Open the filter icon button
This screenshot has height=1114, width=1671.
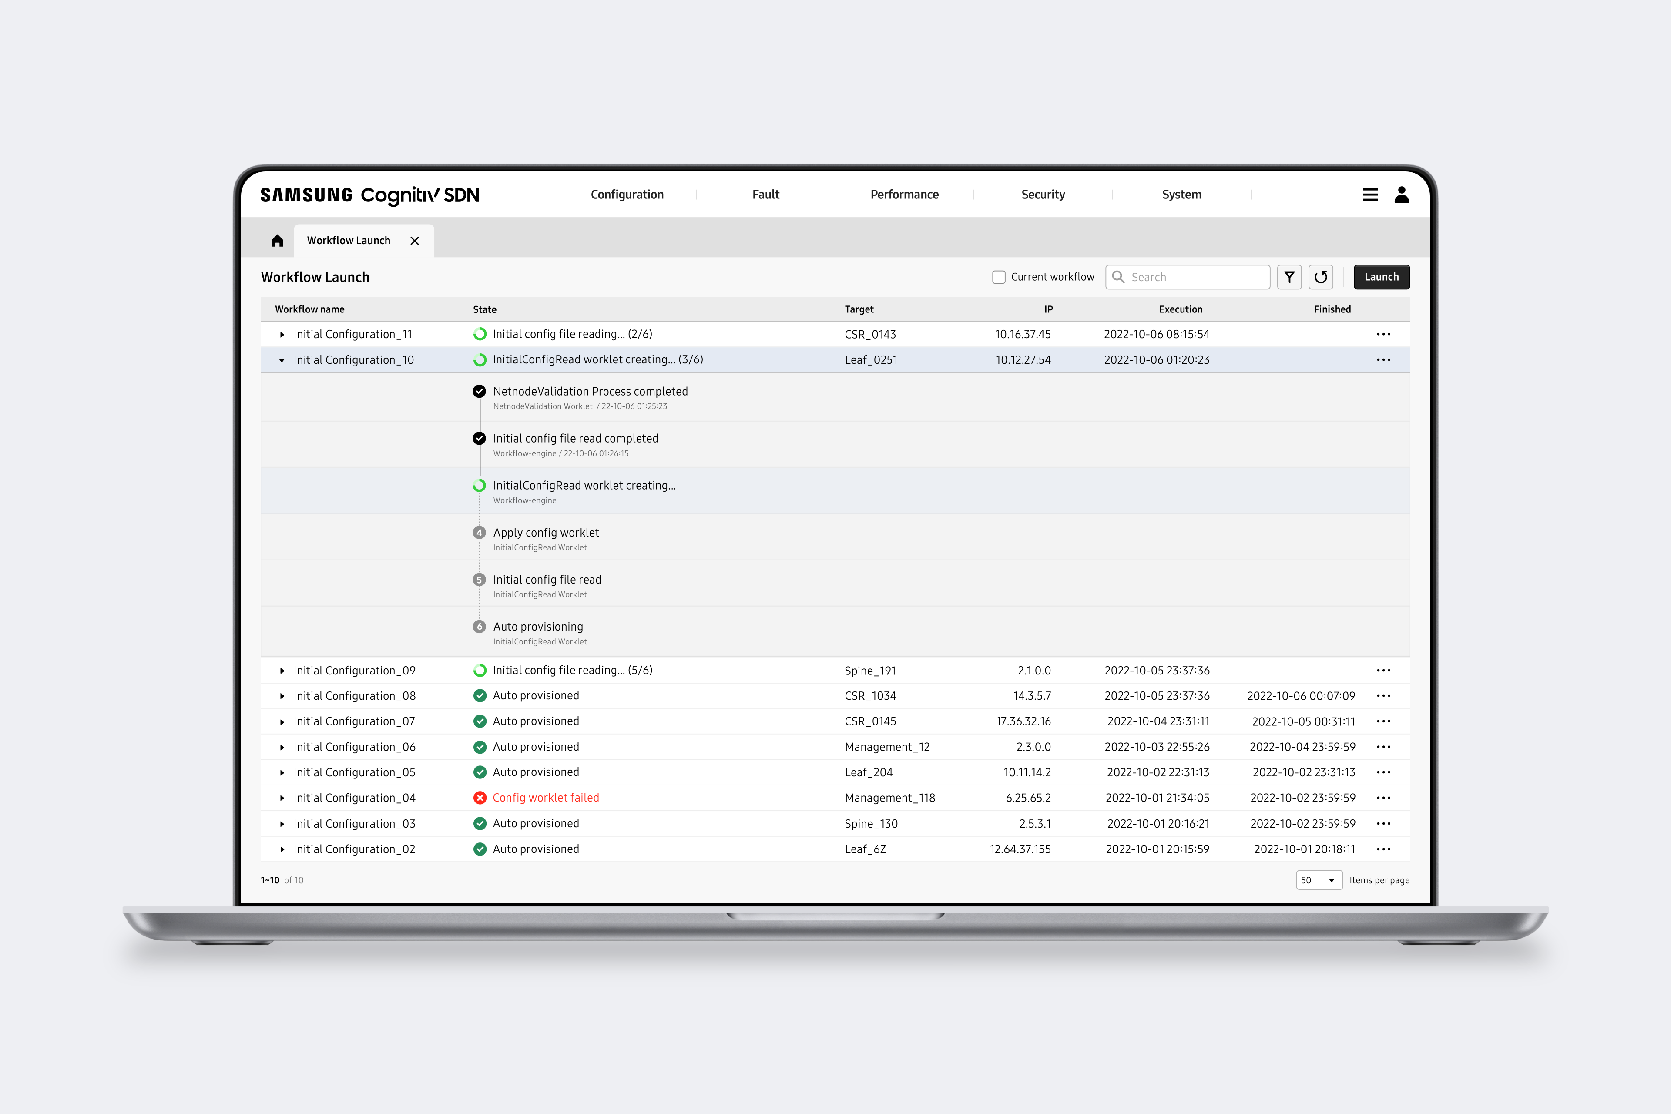click(x=1289, y=277)
